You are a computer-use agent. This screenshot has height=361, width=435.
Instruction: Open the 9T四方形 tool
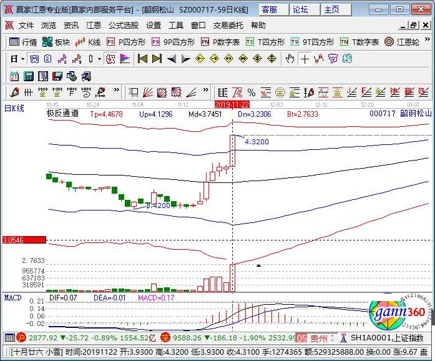click(313, 42)
